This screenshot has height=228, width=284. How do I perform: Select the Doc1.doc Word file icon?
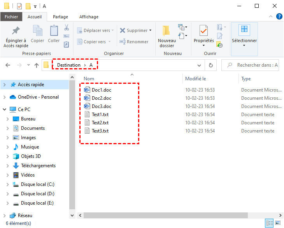pyautogui.click(x=87, y=90)
